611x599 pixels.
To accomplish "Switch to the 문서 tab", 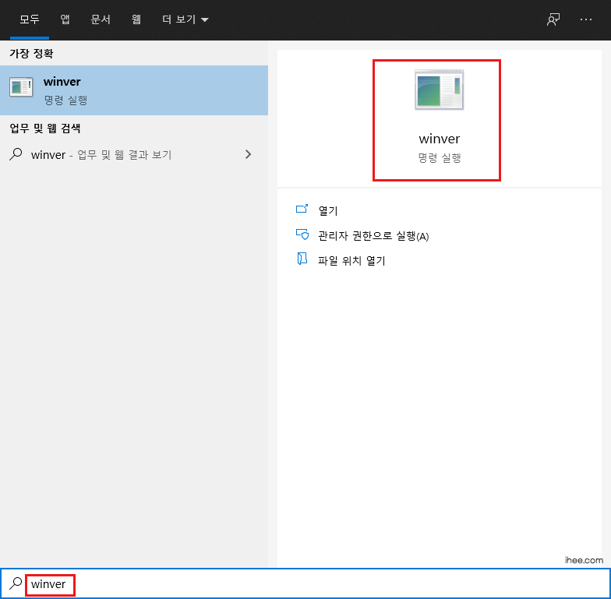I will pyautogui.click(x=101, y=19).
